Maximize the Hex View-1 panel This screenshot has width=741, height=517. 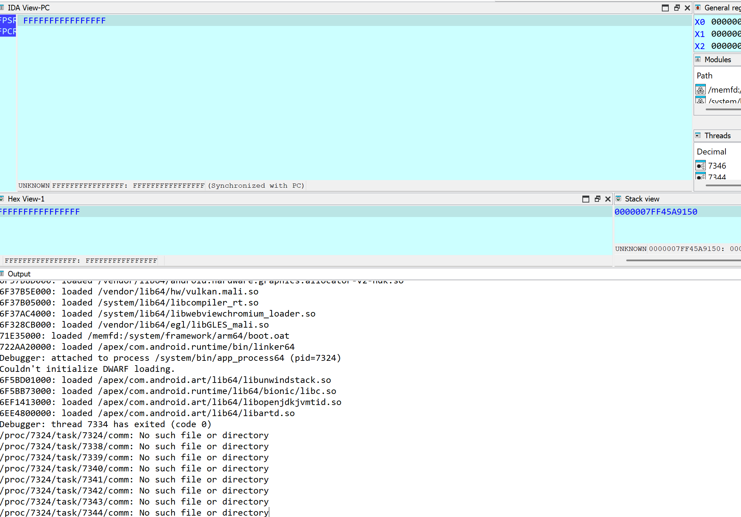(x=585, y=199)
